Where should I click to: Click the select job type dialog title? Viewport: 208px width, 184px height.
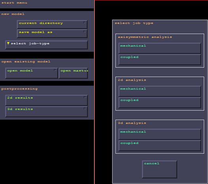[x=134, y=23]
